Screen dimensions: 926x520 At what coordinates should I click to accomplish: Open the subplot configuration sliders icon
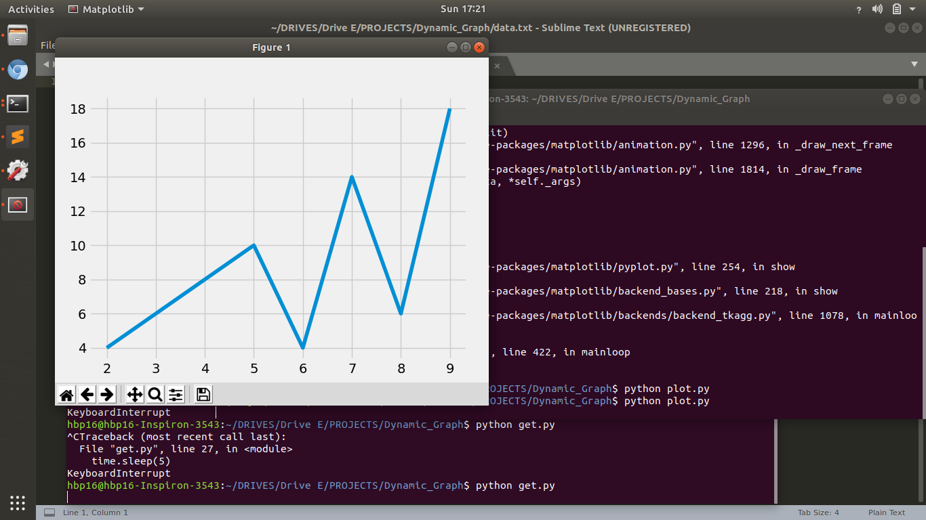pyautogui.click(x=175, y=394)
